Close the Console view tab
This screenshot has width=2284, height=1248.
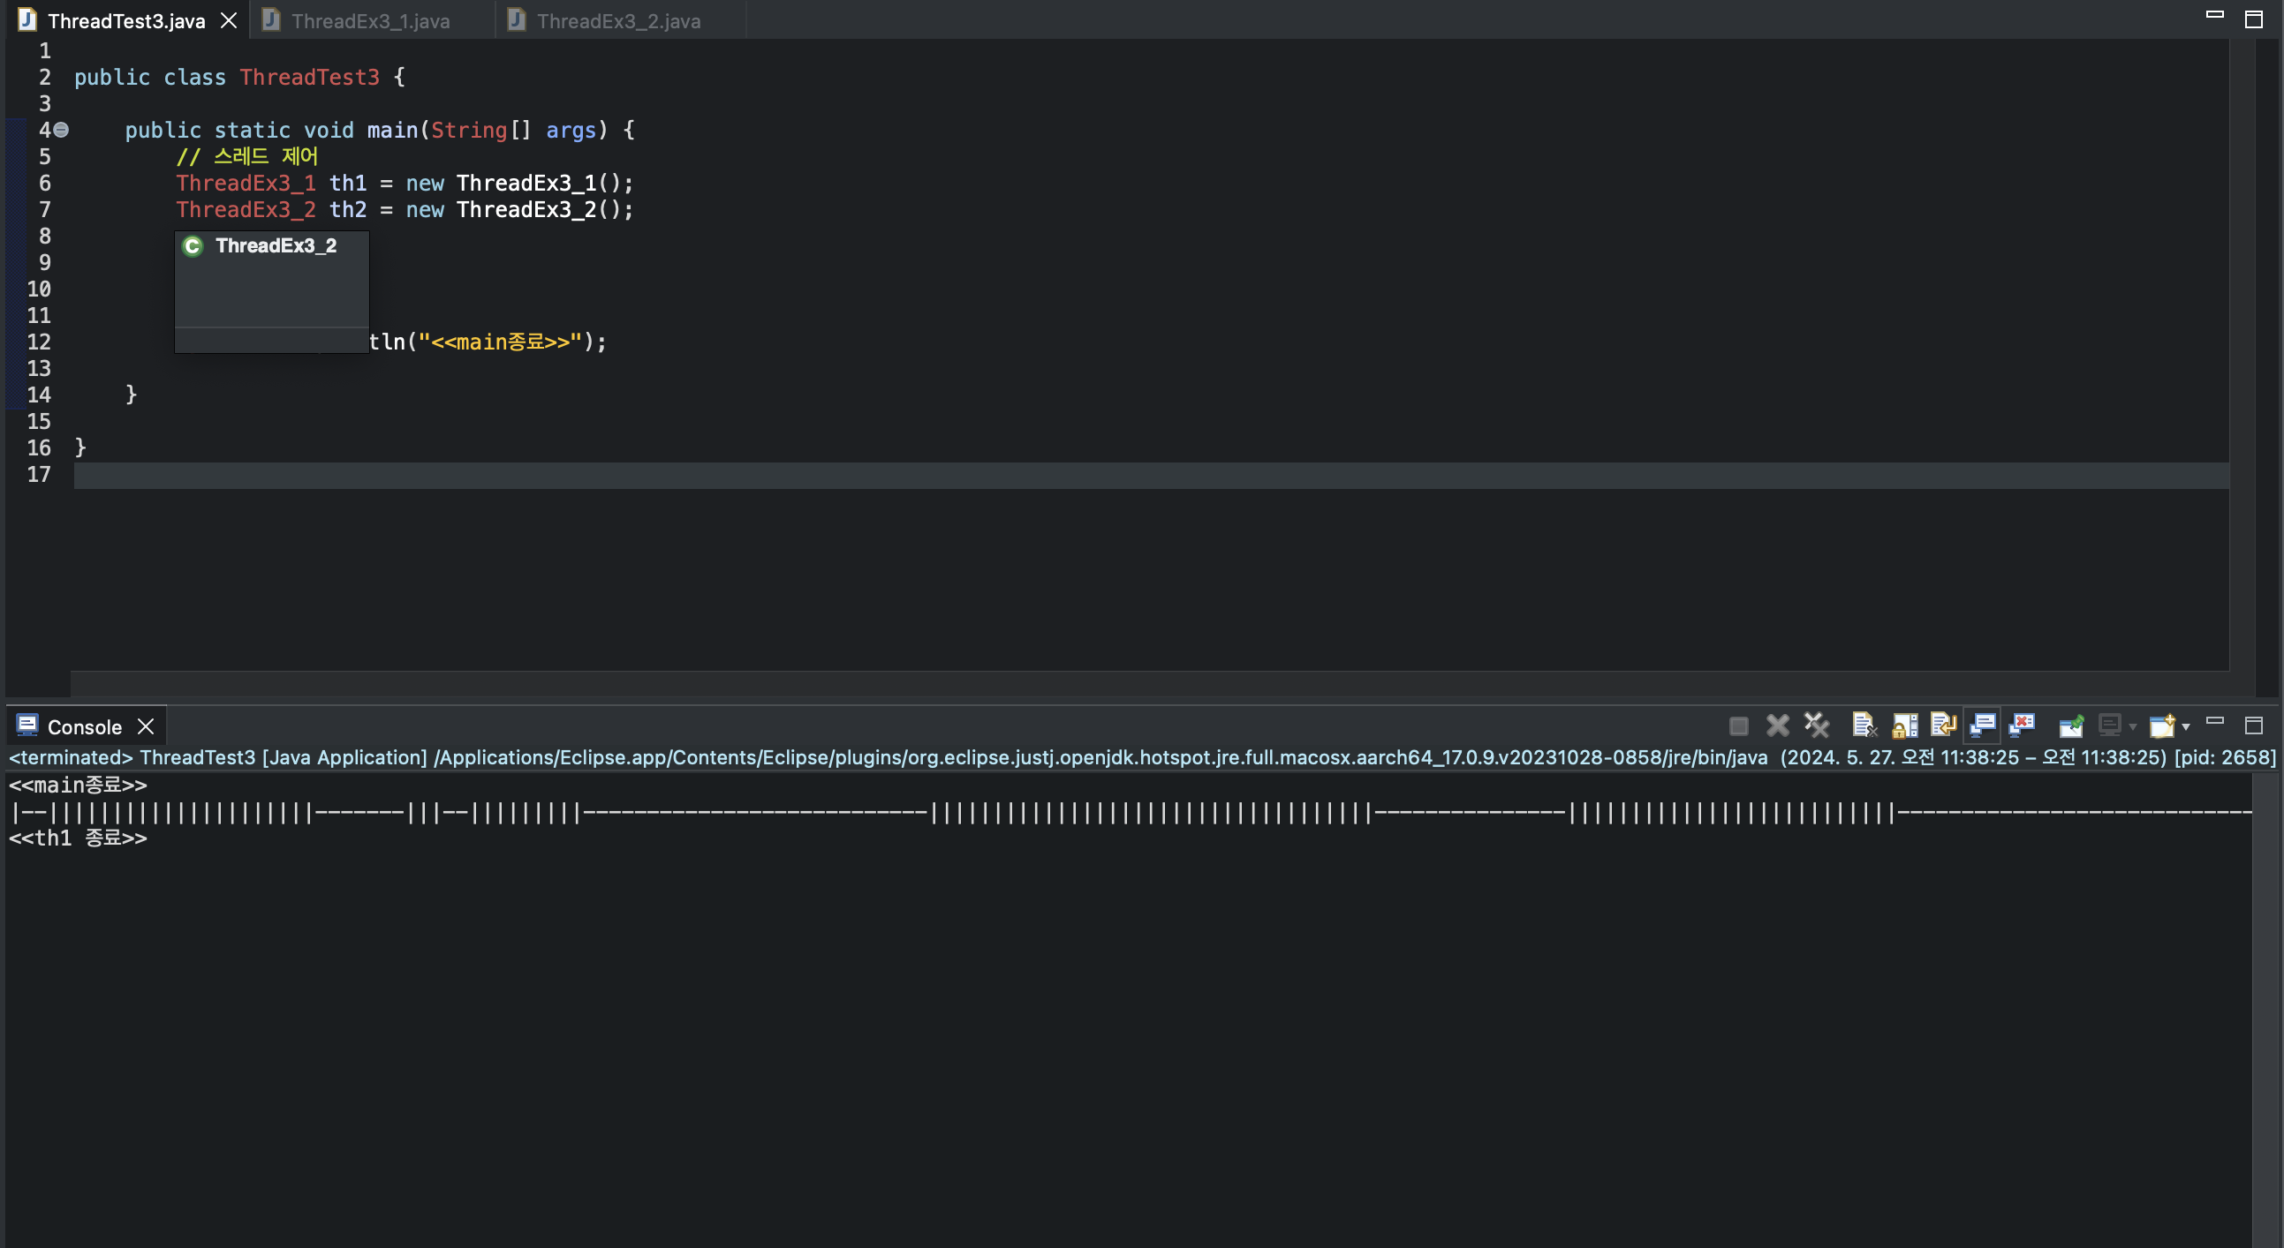pos(147,726)
